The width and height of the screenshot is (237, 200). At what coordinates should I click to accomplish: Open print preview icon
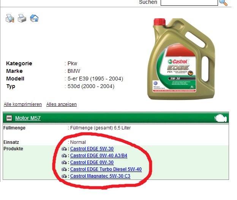[x=10, y=19]
